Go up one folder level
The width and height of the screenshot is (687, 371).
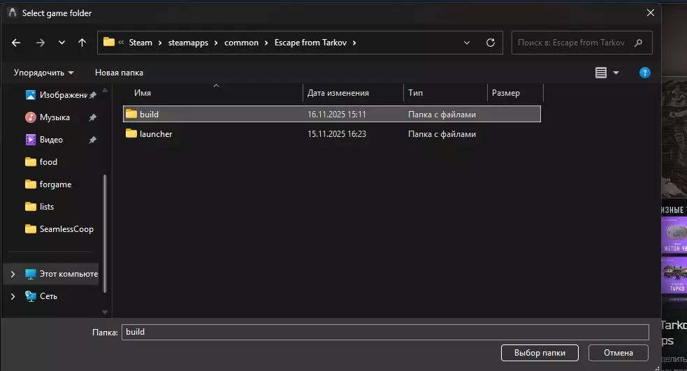(82, 43)
